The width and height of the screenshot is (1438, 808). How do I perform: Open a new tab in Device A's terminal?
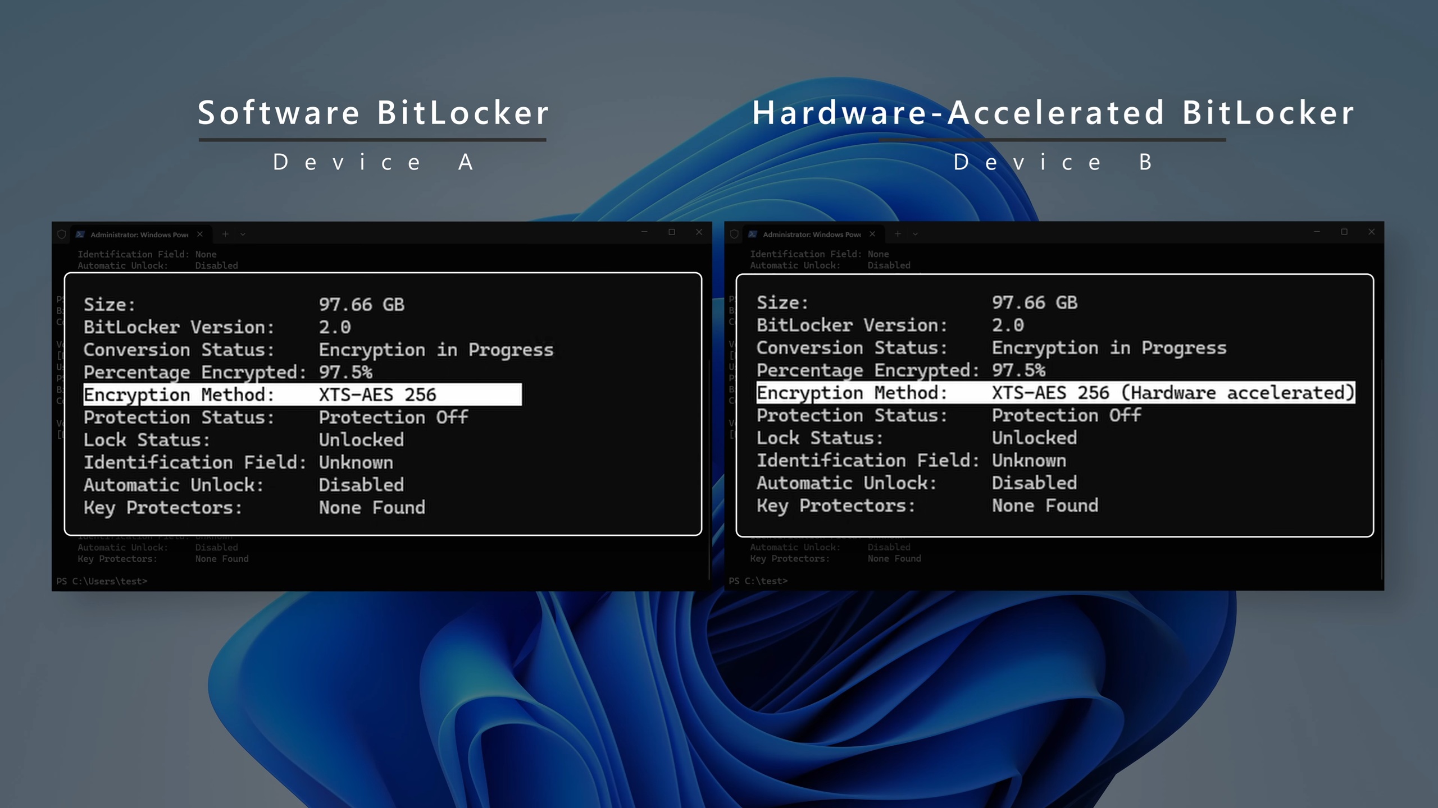click(225, 234)
